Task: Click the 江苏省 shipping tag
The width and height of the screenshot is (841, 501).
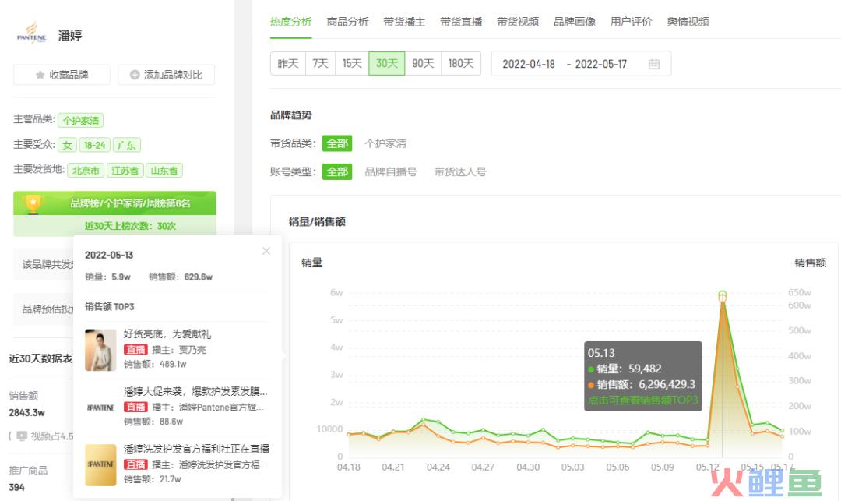Action: (125, 170)
